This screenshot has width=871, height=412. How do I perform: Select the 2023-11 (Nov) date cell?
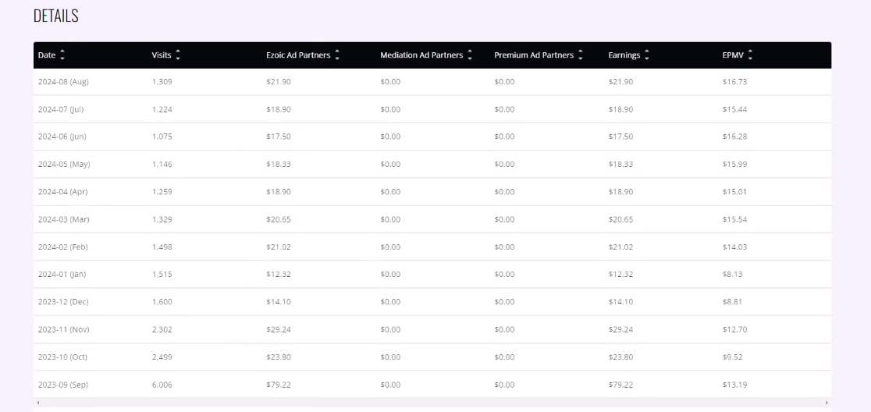(x=64, y=330)
